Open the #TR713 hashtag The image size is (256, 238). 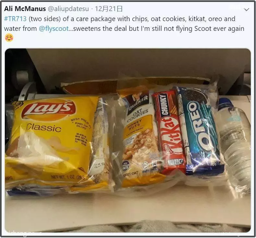click(15, 19)
